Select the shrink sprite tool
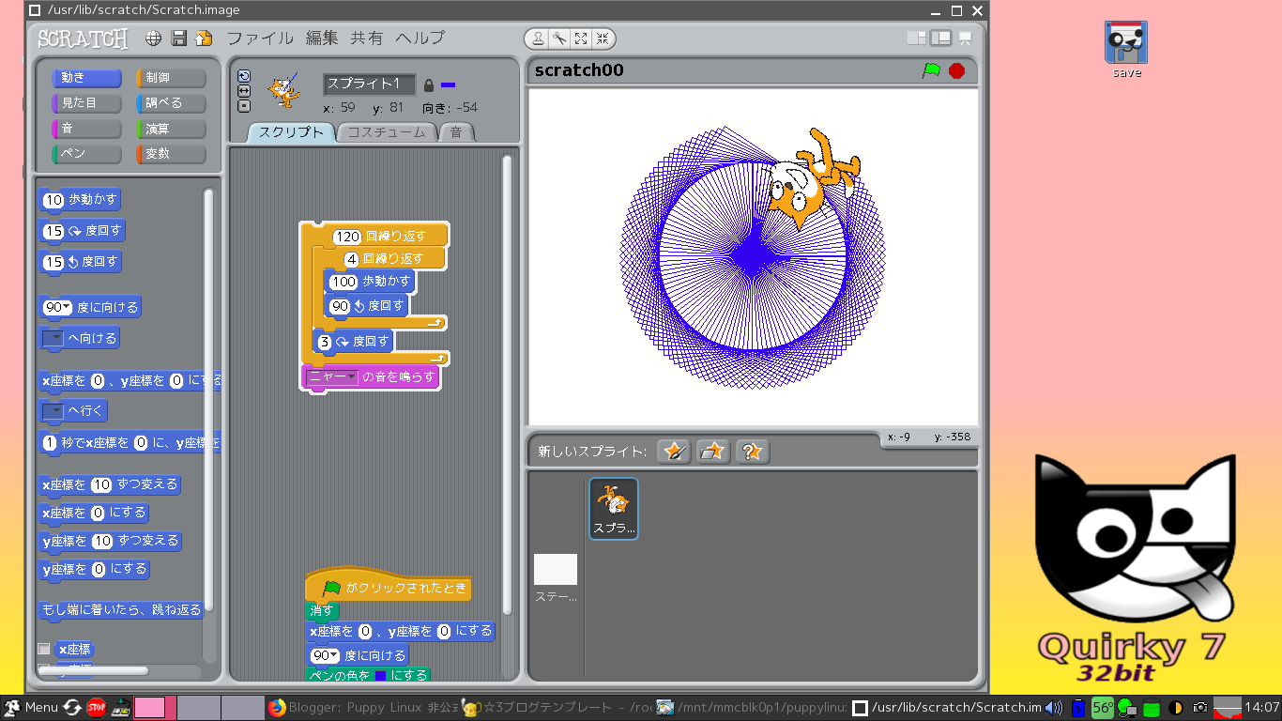The height and width of the screenshot is (721, 1282). (x=603, y=38)
